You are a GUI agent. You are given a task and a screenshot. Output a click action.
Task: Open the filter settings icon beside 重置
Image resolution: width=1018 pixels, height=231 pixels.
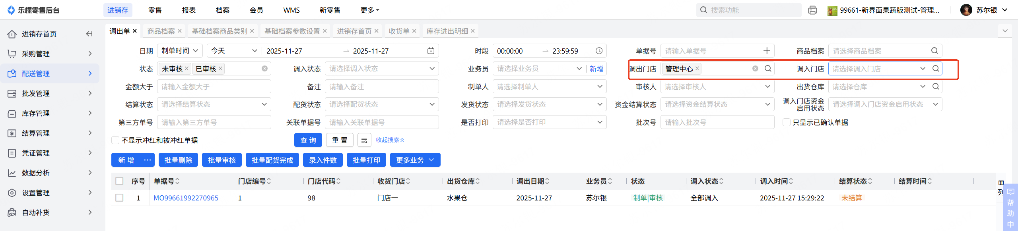(364, 140)
